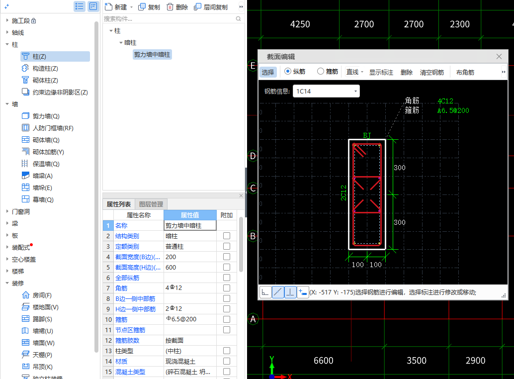
Task: Select the 剪力墙(Q) shear wall icon
Action: [x=25, y=116]
